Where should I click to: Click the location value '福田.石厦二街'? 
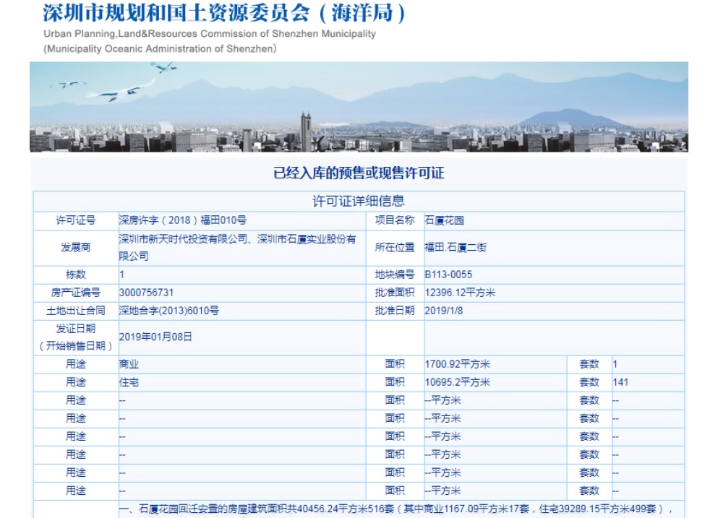click(455, 248)
